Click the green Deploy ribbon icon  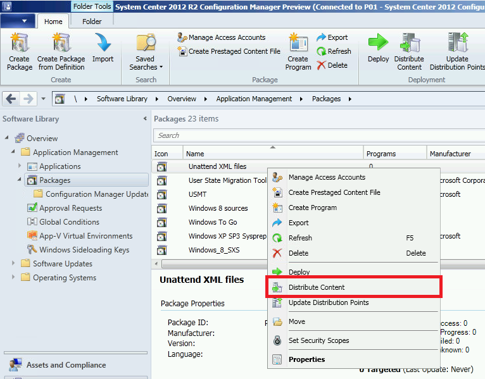coord(378,42)
